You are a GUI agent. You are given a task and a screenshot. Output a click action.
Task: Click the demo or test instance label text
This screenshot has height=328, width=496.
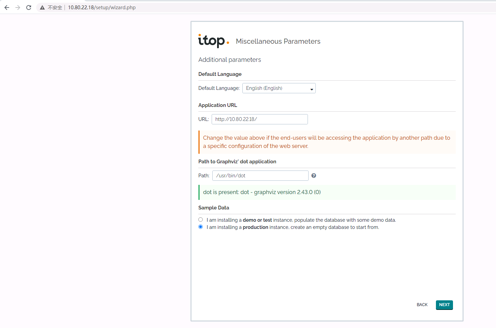[x=301, y=220]
